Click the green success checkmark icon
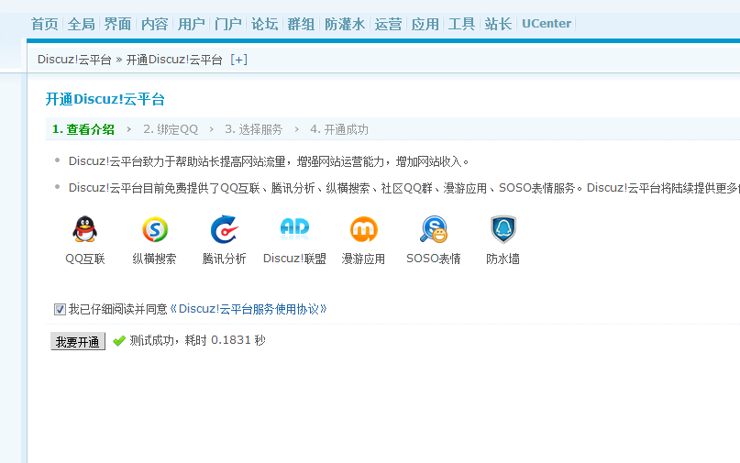740x463 pixels. point(119,340)
